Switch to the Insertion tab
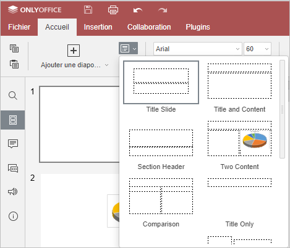Screen dimensions: 290x248 point(98,27)
